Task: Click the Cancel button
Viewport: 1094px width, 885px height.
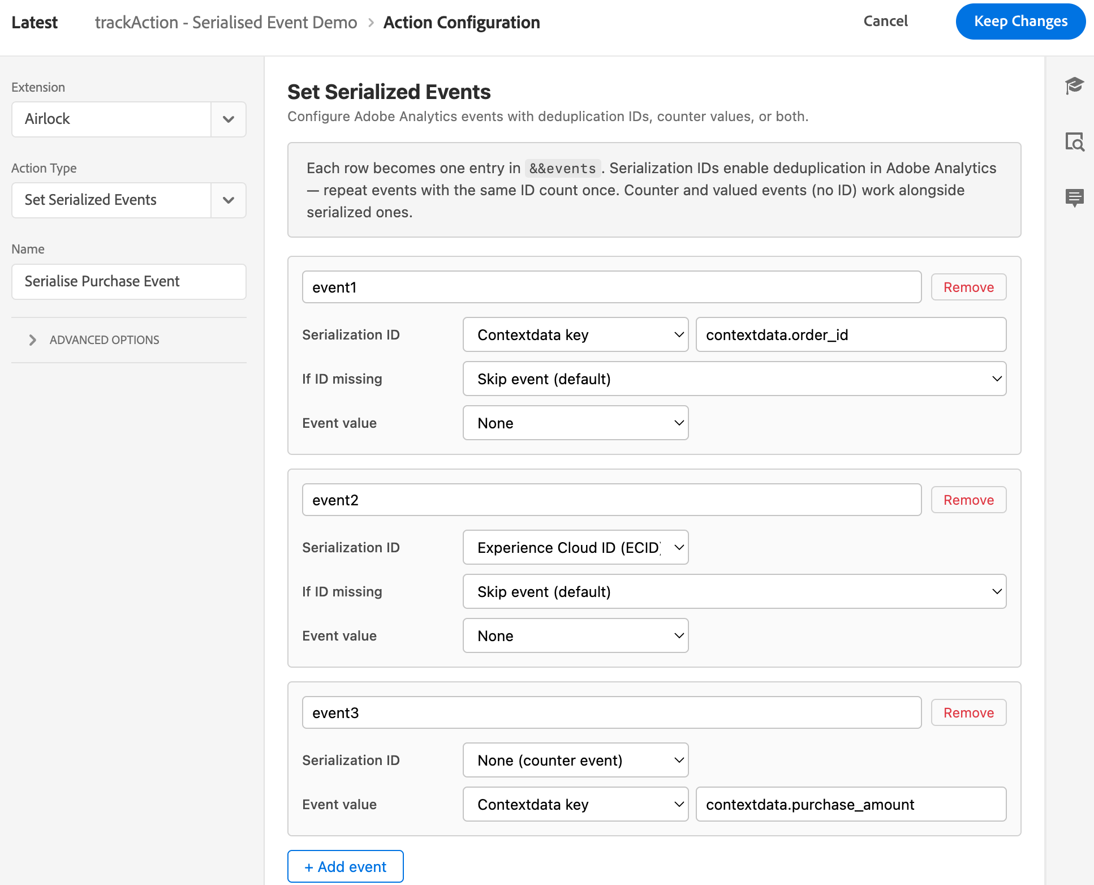Action: pyautogui.click(x=885, y=22)
